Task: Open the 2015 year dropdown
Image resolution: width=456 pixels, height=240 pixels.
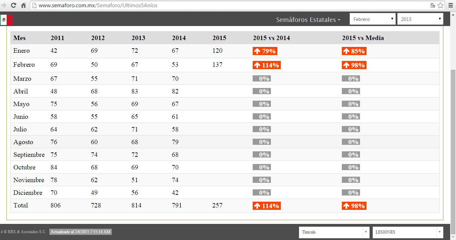Action: [420, 19]
